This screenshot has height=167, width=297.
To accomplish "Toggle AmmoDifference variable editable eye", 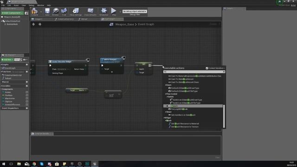I will [27, 104].
